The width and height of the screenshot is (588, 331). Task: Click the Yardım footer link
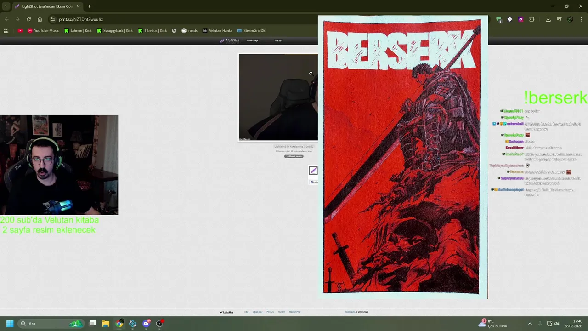pyautogui.click(x=282, y=312)
